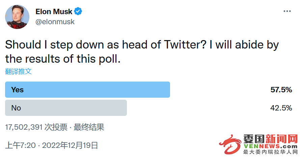Screen dimensions: 300x157
Task: Click the 最大委内瑞拉华人网 tagline
Action: 270,152
